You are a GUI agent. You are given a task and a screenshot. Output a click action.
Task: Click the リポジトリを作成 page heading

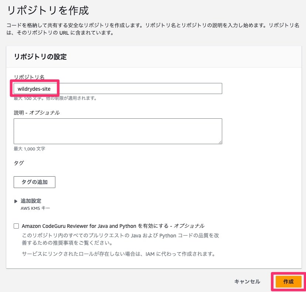point(48,10)
